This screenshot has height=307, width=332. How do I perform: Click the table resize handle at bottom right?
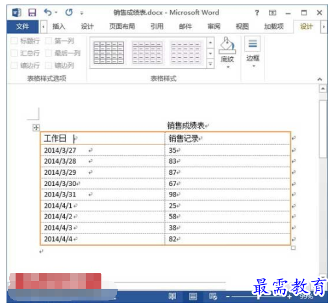tap(293, 248)
